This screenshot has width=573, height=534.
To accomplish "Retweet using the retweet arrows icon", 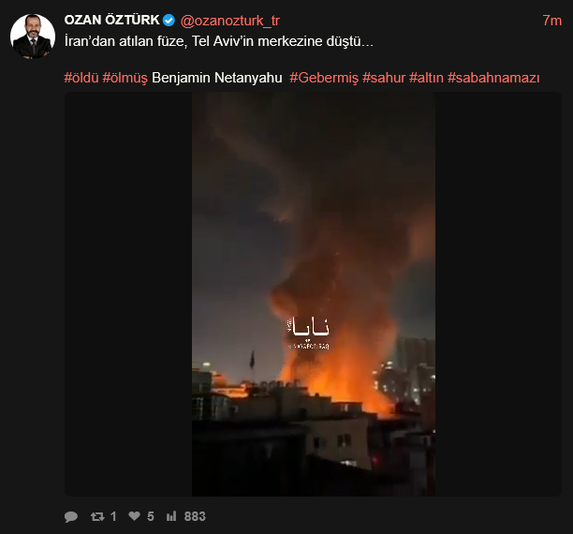I will pos(97,516).
